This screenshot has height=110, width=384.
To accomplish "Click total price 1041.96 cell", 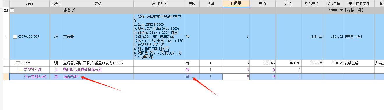I will click(x=289, y=63).
